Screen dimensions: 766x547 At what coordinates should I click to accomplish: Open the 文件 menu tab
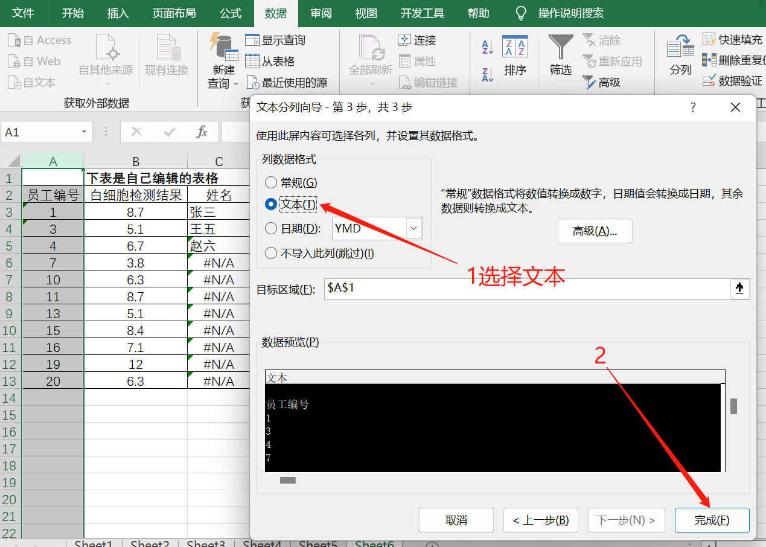coord(23,13)
